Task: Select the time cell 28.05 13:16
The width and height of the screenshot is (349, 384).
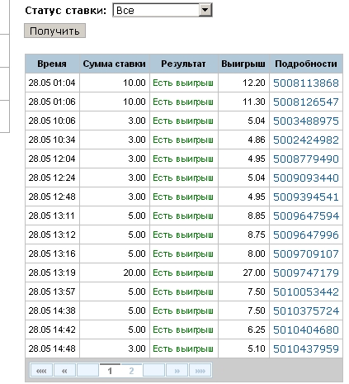Action: (x=52, y=254)
